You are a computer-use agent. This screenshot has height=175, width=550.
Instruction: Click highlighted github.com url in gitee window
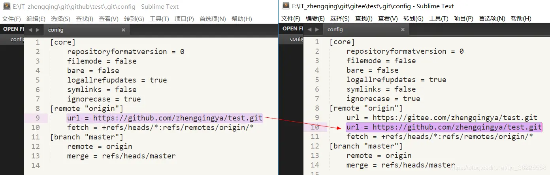(x=444, y=127)
